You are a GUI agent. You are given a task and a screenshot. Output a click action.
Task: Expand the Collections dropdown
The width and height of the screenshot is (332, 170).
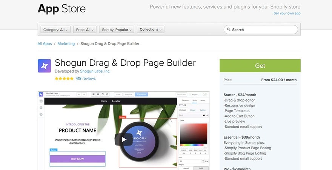click(x=151, y=29)
